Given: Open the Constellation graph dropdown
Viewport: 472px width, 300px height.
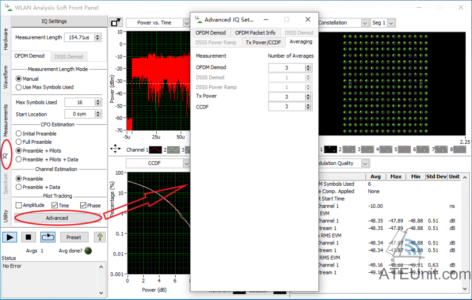Looking at the screenshot, I should [x=365, y=23].
